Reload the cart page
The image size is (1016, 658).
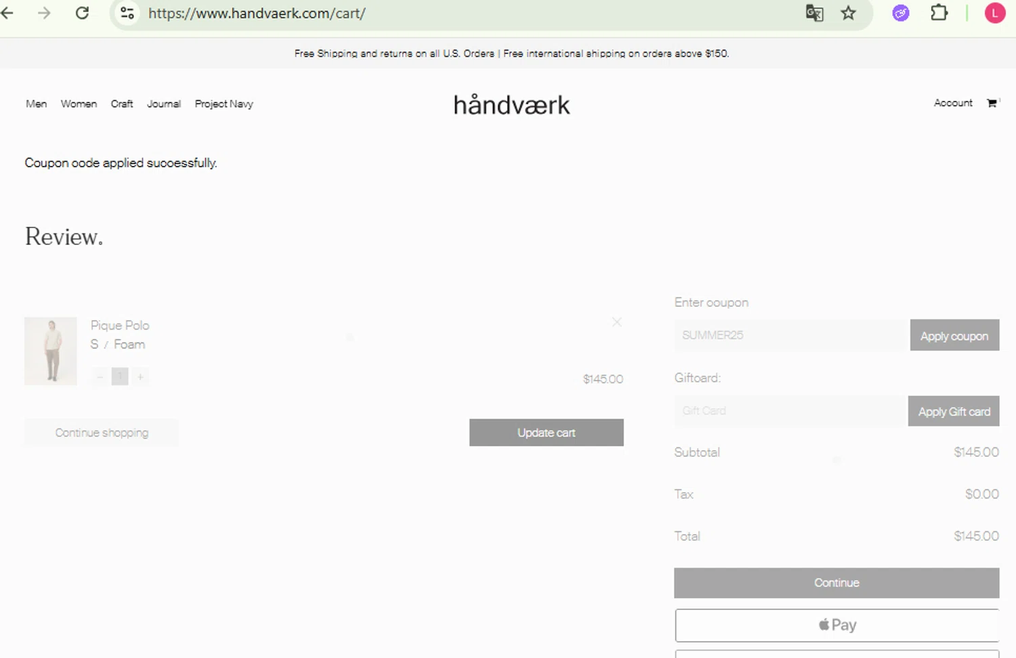82,13
